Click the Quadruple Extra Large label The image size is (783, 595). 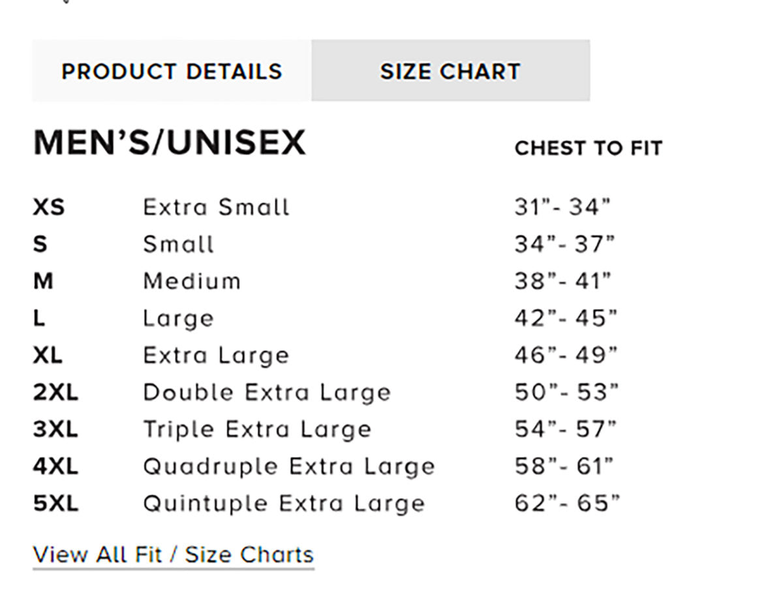tap(288, 466)
